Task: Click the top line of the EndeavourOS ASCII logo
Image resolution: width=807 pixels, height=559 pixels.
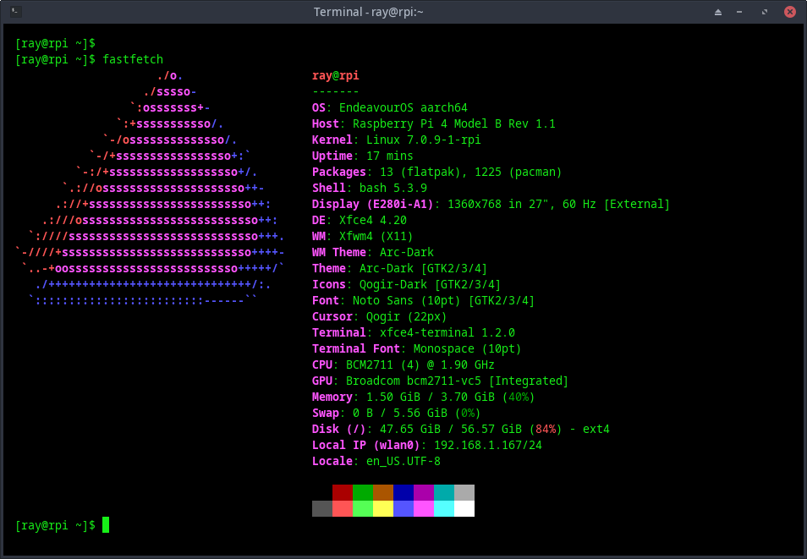Action: [170, 75]
